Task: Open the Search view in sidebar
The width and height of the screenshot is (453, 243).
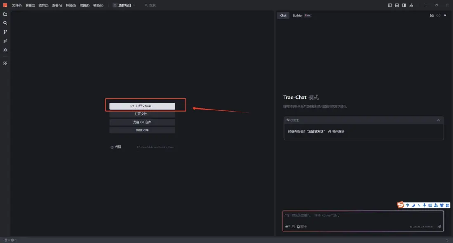Action: 5,23
